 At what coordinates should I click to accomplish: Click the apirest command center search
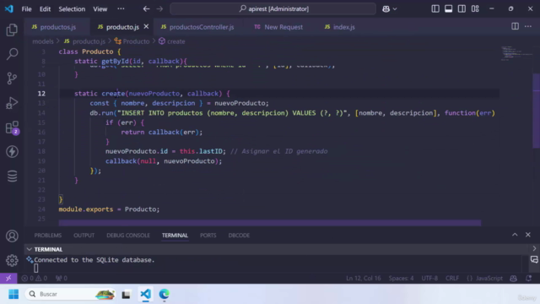click(273, 9)
